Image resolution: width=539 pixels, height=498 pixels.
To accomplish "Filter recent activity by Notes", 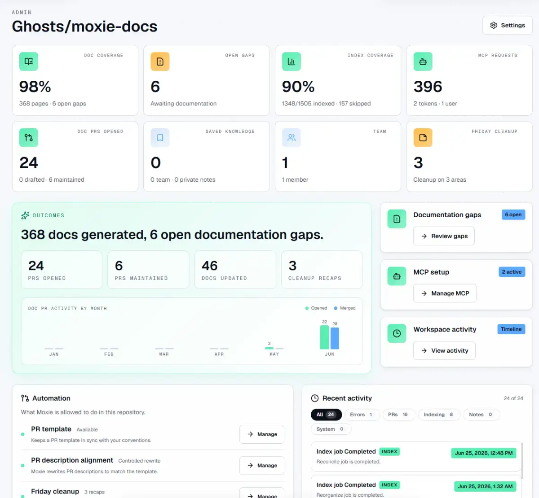I will coord(482,415).
